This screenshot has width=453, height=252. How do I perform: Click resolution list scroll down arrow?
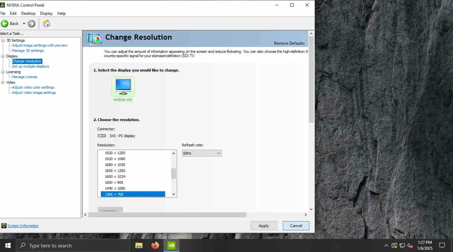point(174,194)
